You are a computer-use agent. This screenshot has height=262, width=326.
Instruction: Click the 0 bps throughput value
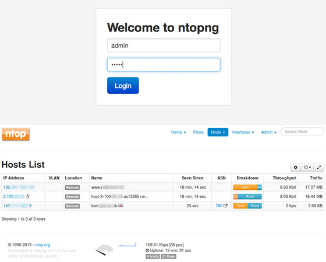(x=290, y=206)
